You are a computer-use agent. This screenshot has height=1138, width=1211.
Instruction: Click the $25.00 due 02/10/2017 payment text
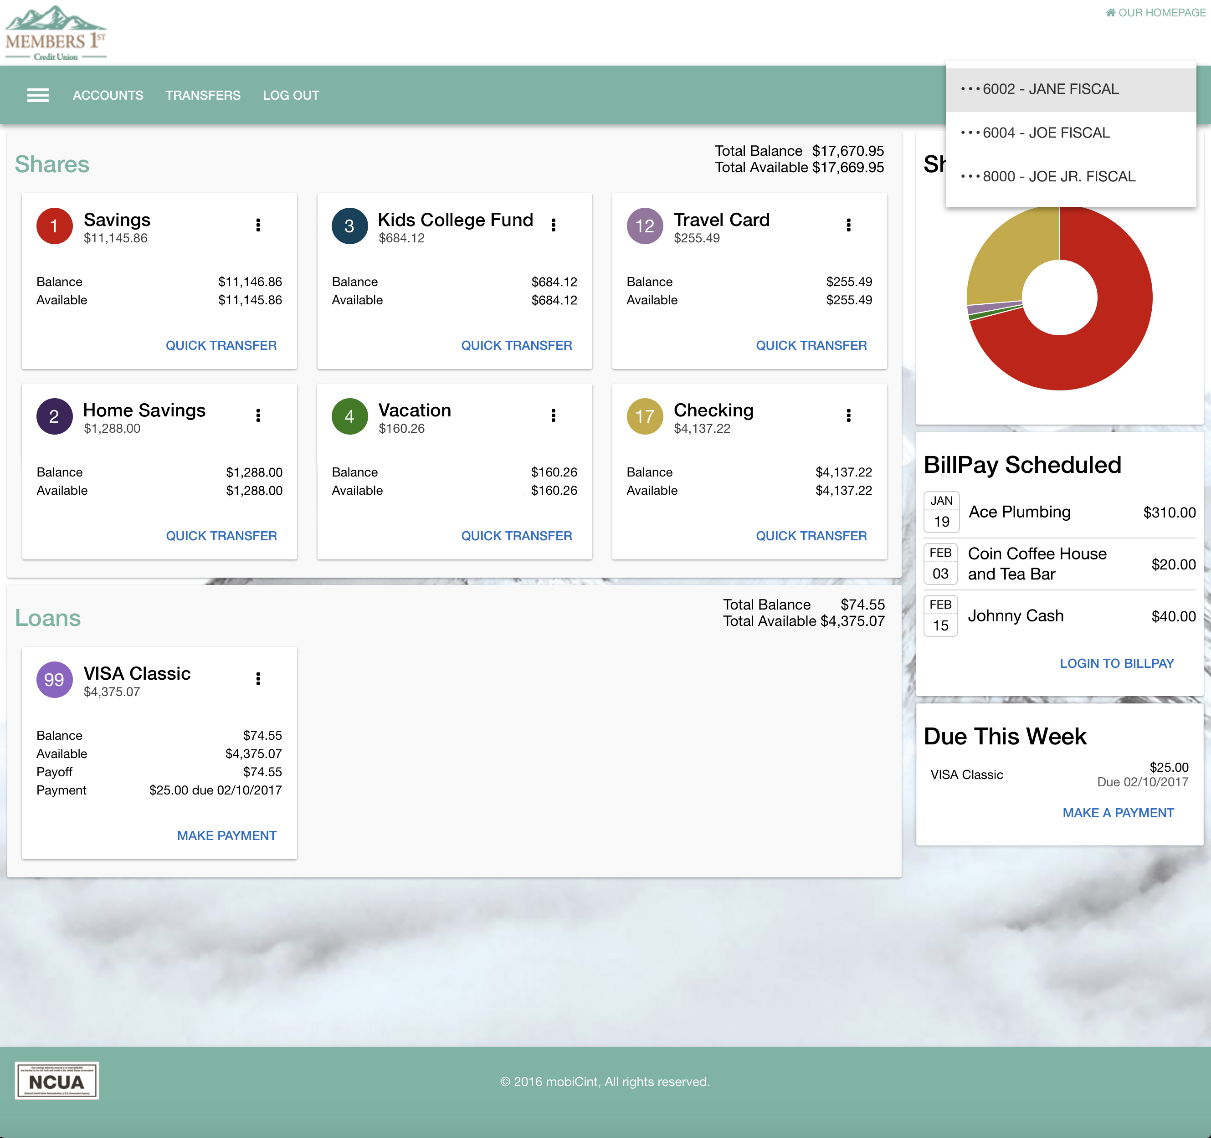216,790
